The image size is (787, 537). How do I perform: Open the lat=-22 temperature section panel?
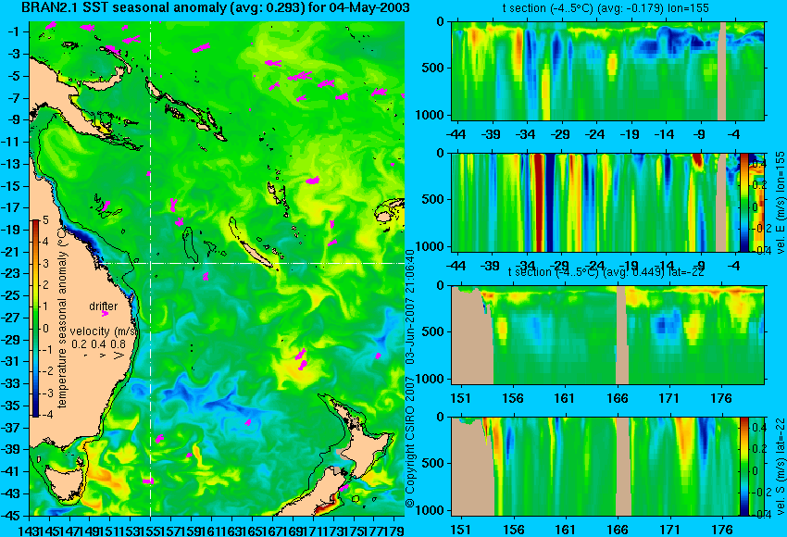click(607, 335)
